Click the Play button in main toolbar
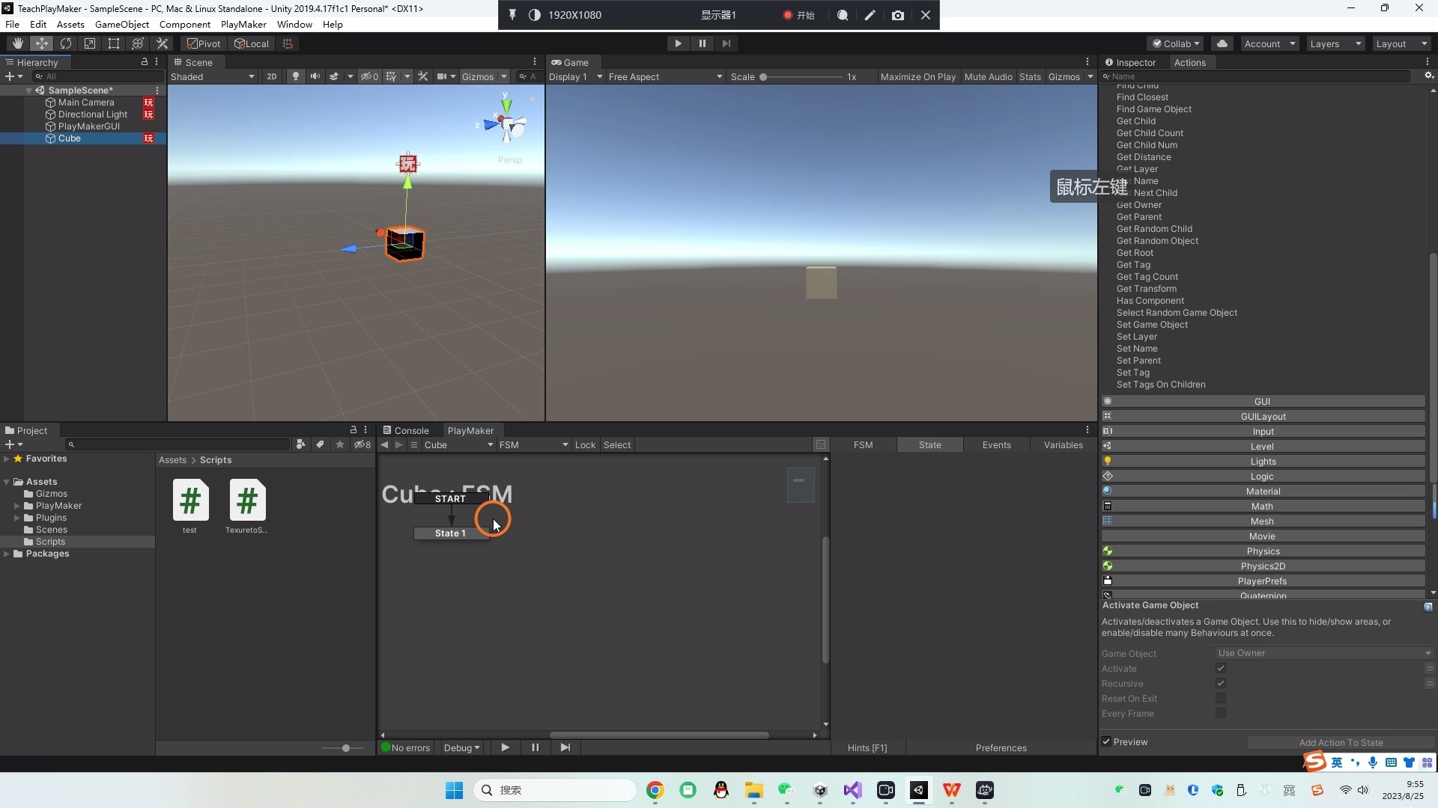This screenshot has height=808, width=1438. point(678,43)
